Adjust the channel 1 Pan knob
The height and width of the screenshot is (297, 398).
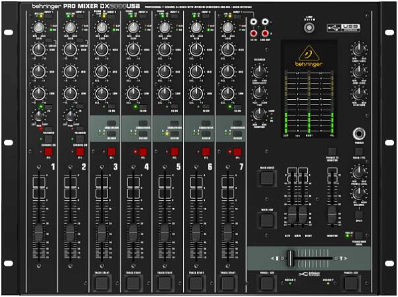tap(39, 116)
